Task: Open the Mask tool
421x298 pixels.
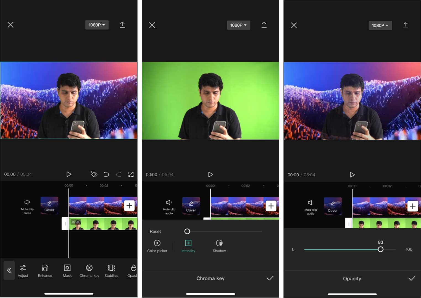Action: (67, 270)
